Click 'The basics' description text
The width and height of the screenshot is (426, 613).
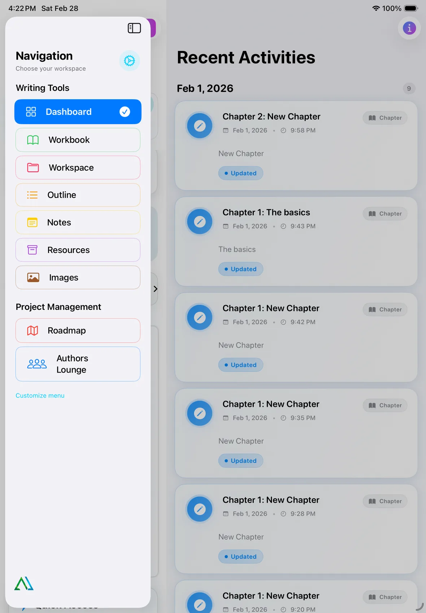[x=237, y=249]
